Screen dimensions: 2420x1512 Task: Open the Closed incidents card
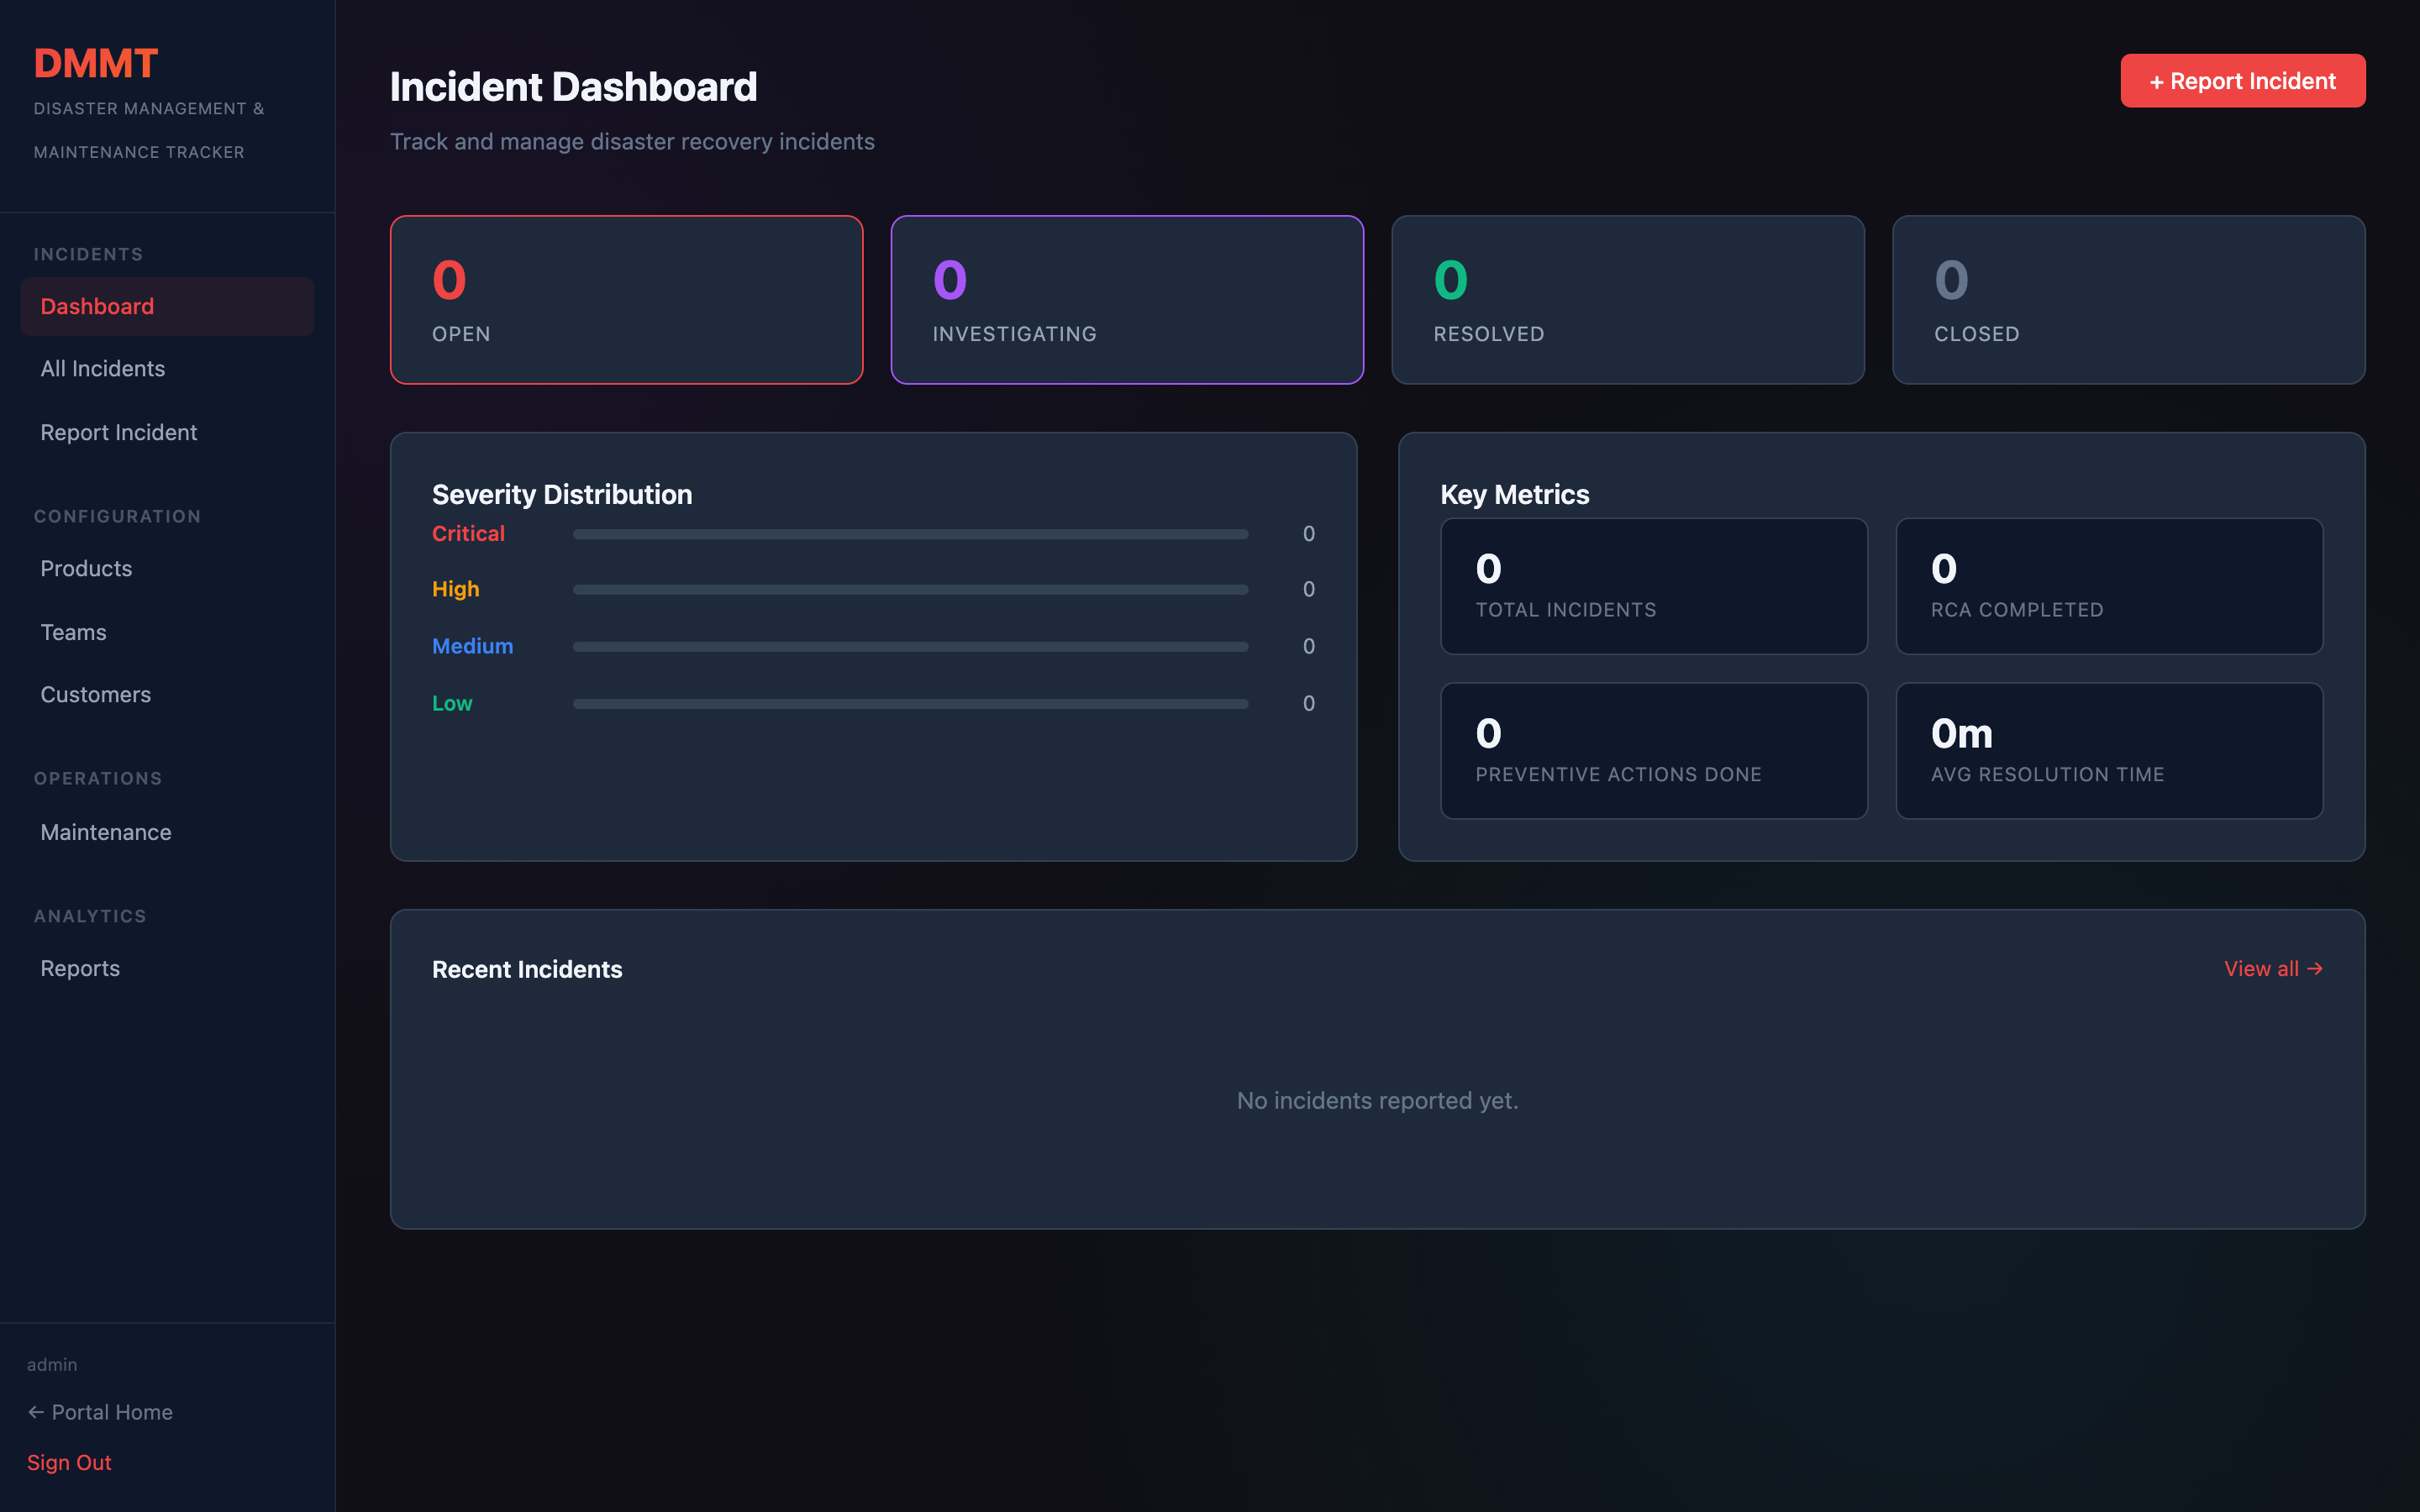click(x=2128, y=299)
